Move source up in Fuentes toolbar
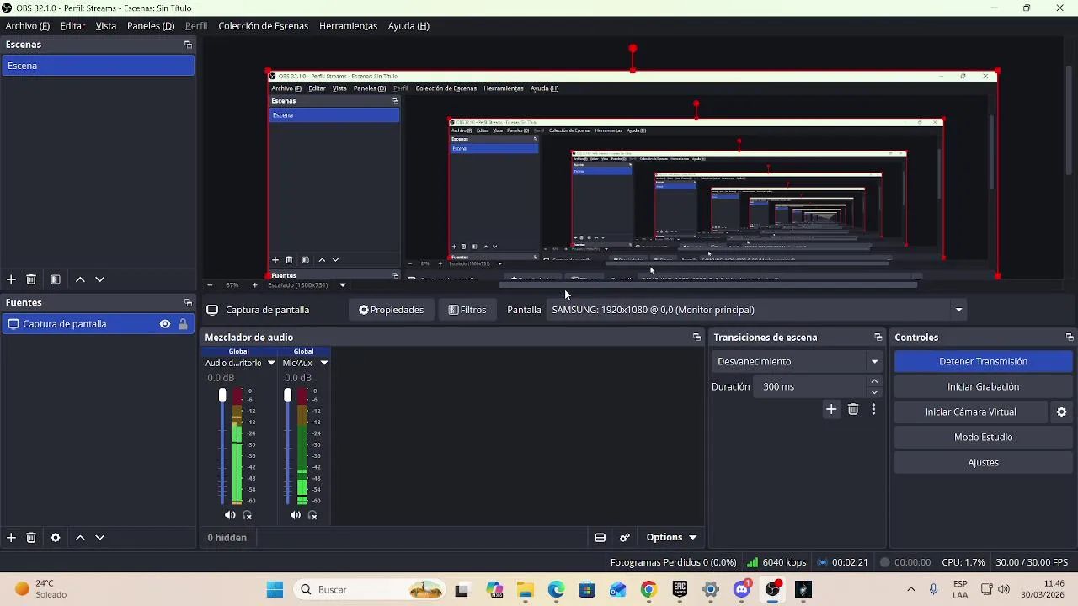 (80, 538)
